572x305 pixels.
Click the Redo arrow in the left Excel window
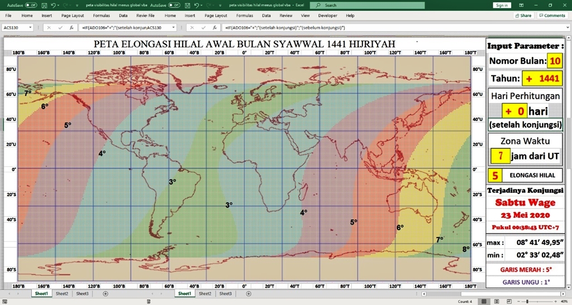coord(66,6)
